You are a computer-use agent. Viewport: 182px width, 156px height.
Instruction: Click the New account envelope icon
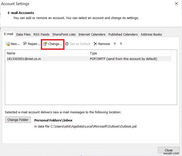click(8, 44)
